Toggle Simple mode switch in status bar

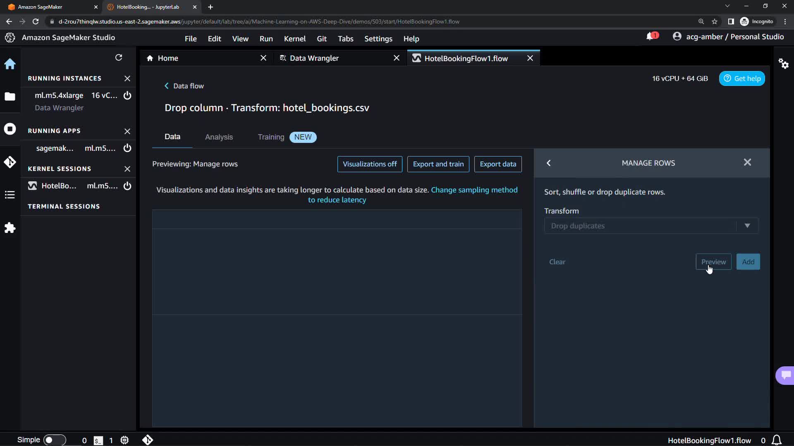click(x=54, y=440)
